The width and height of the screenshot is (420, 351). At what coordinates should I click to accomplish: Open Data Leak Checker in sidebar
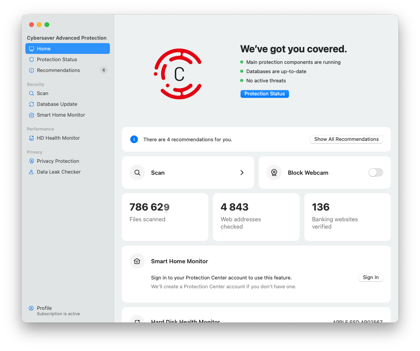tap(58, 172)
